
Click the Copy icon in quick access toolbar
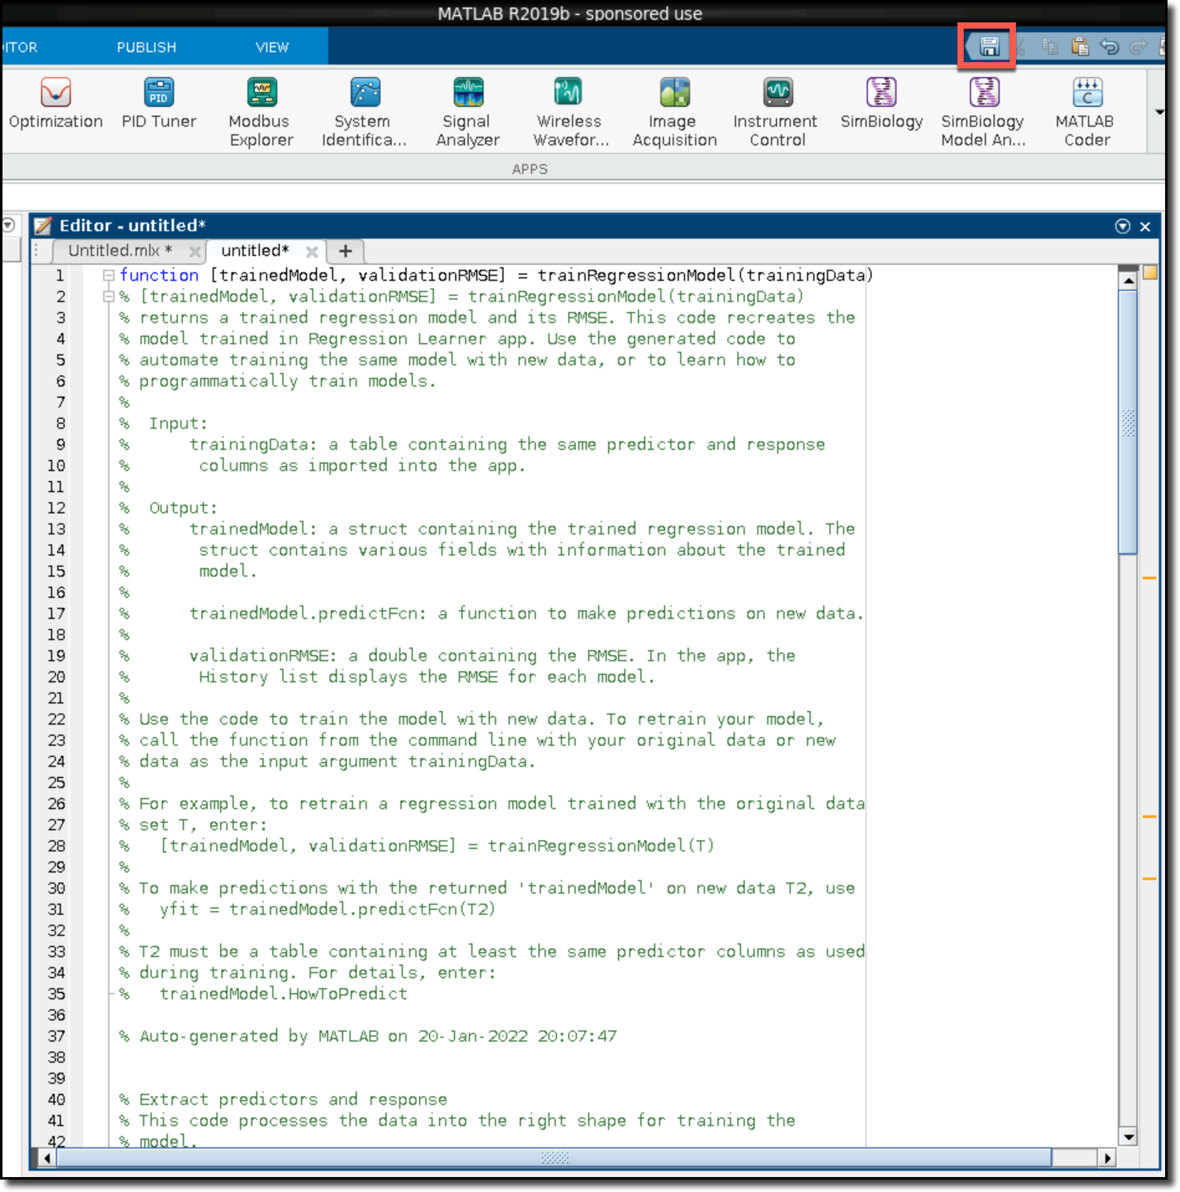pyautogui.click(x=1050, y=47)
